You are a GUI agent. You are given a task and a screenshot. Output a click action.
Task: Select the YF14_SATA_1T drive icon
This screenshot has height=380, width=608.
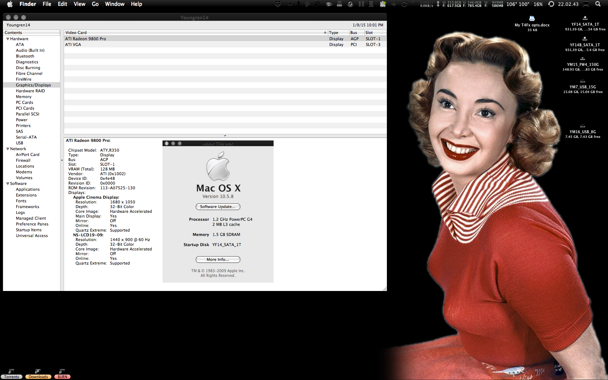coord(585,18)
